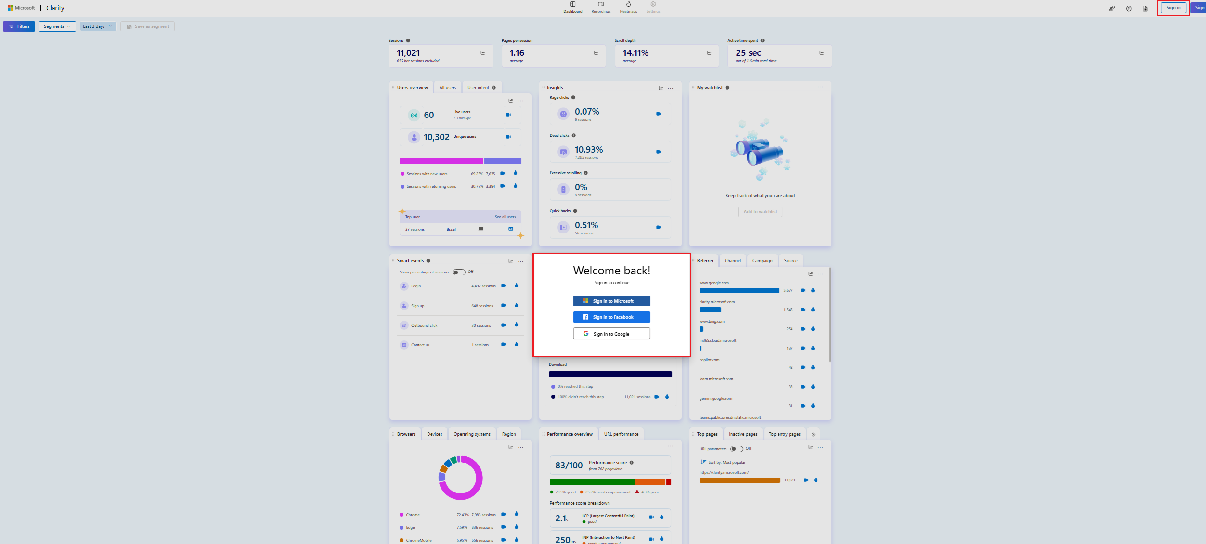Select the URL performance tab

(x=621, y=434)
